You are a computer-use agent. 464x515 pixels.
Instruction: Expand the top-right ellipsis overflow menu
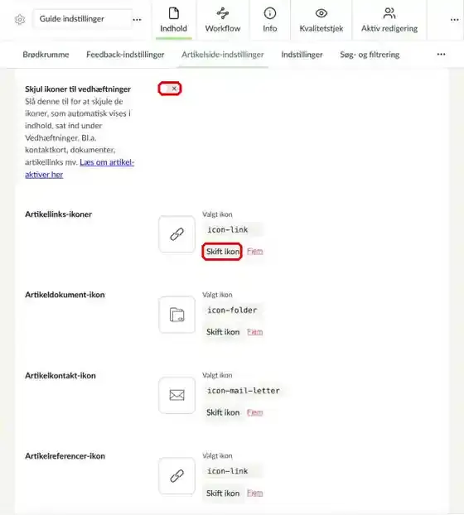pos(454,20)
